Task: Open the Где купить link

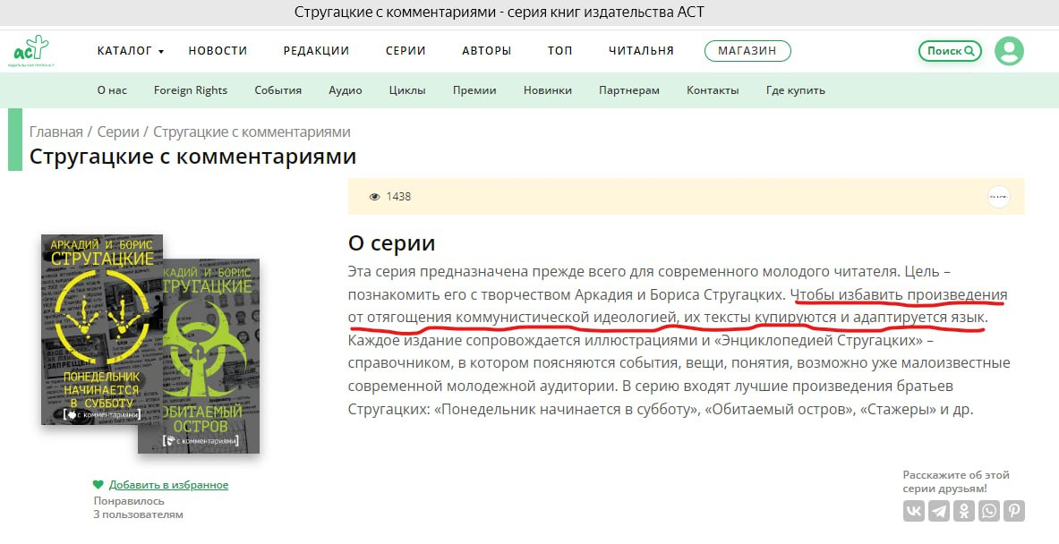Action: (x=795, y=90)
